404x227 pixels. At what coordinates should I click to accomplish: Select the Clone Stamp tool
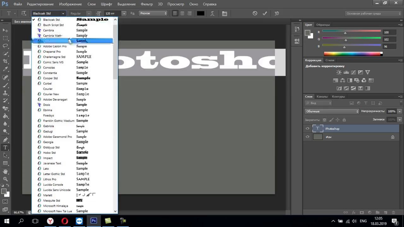5,93
